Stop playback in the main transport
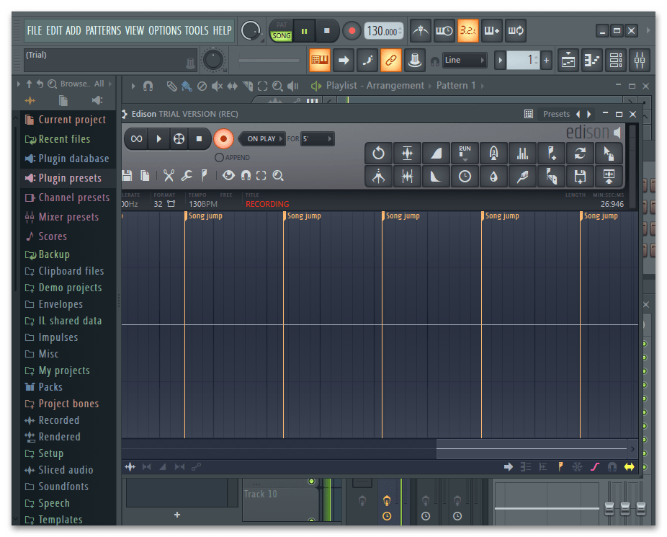Viewport: 667px width, 537px height. [x=327, y=31]
